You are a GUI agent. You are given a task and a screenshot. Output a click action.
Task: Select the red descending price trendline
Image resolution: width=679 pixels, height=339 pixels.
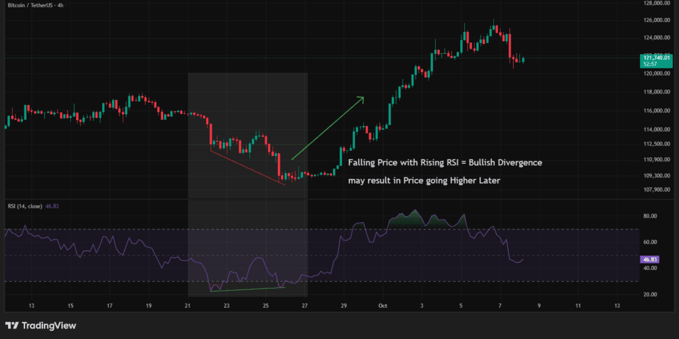(247, 167)
